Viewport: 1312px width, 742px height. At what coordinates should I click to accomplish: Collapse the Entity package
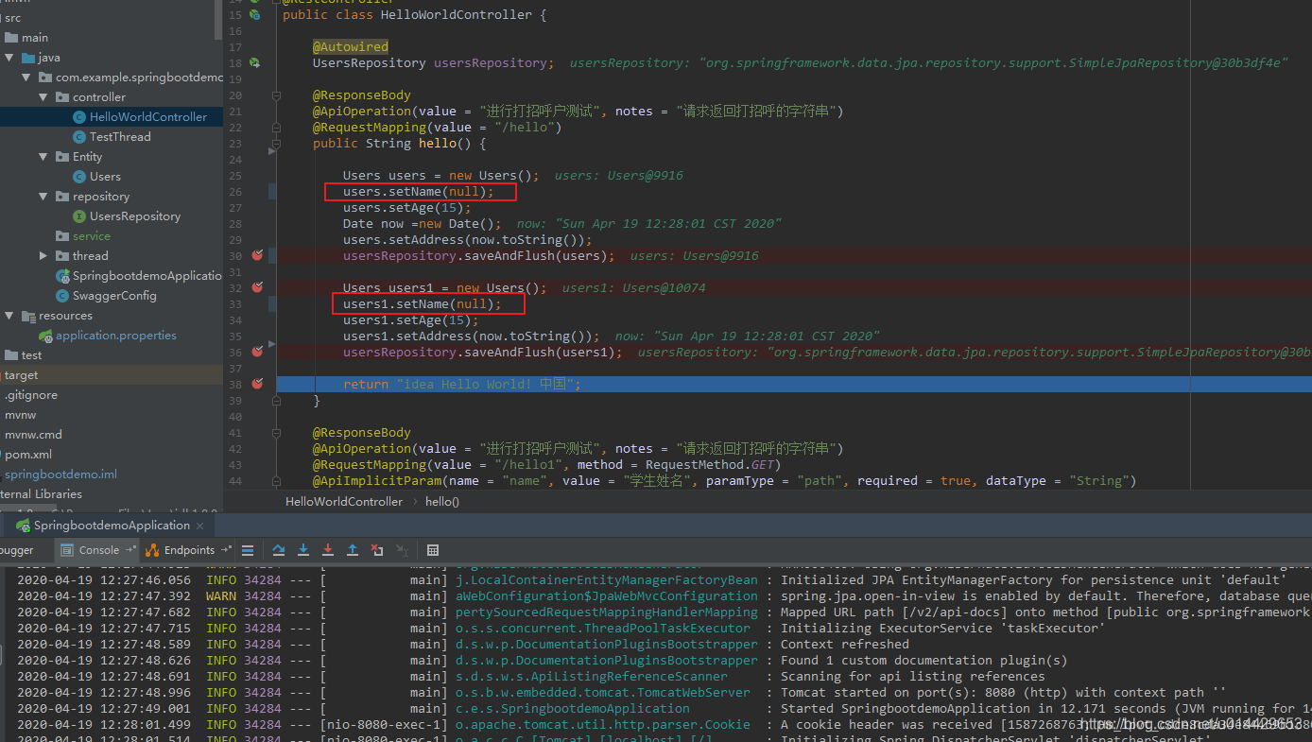click(43, 157)
